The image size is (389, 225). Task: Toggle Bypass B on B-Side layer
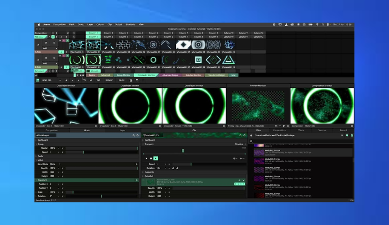pos(46,58)
